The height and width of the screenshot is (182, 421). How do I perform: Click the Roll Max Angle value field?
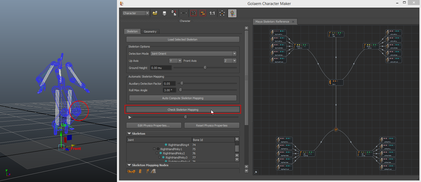pyautogui.click(x=169, y=90)
